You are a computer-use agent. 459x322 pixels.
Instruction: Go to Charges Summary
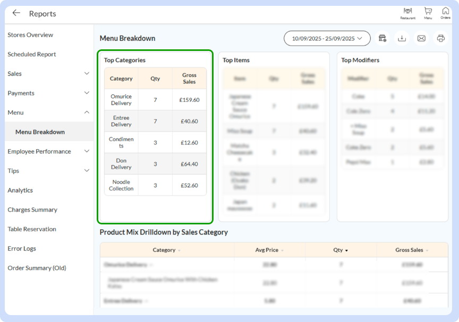coord(32,210)
